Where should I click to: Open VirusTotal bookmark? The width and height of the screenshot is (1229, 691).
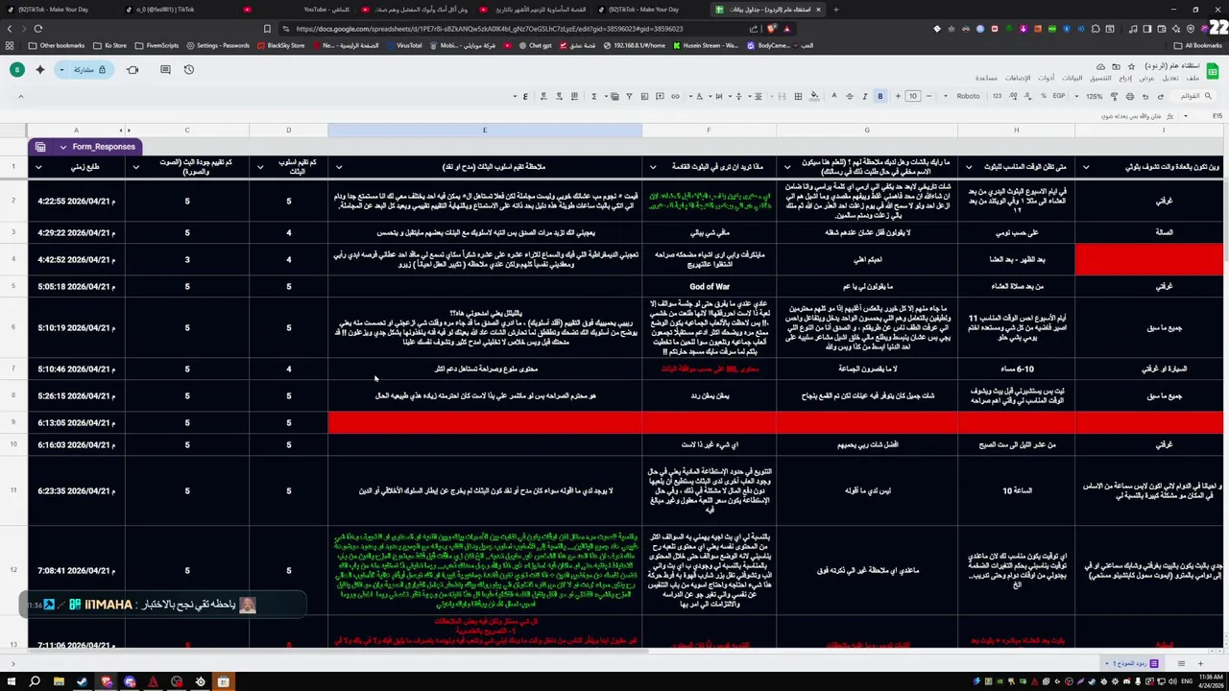coord(403,45)
